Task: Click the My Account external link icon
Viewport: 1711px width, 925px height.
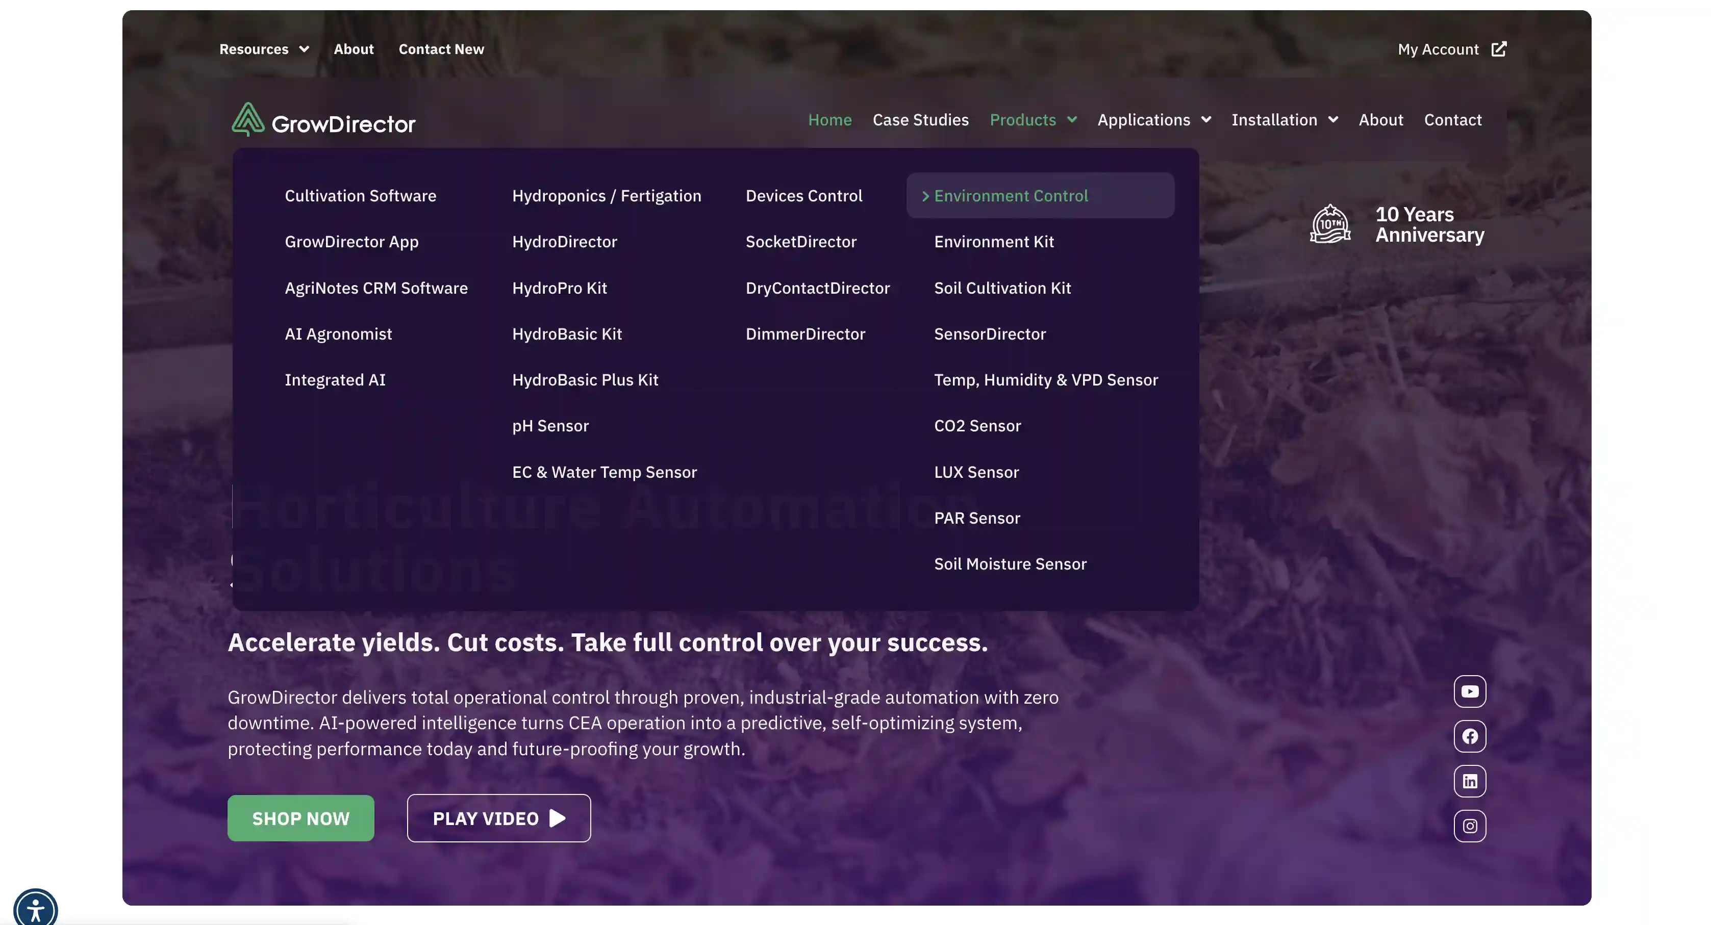Action: click(x=1498, y=49)
